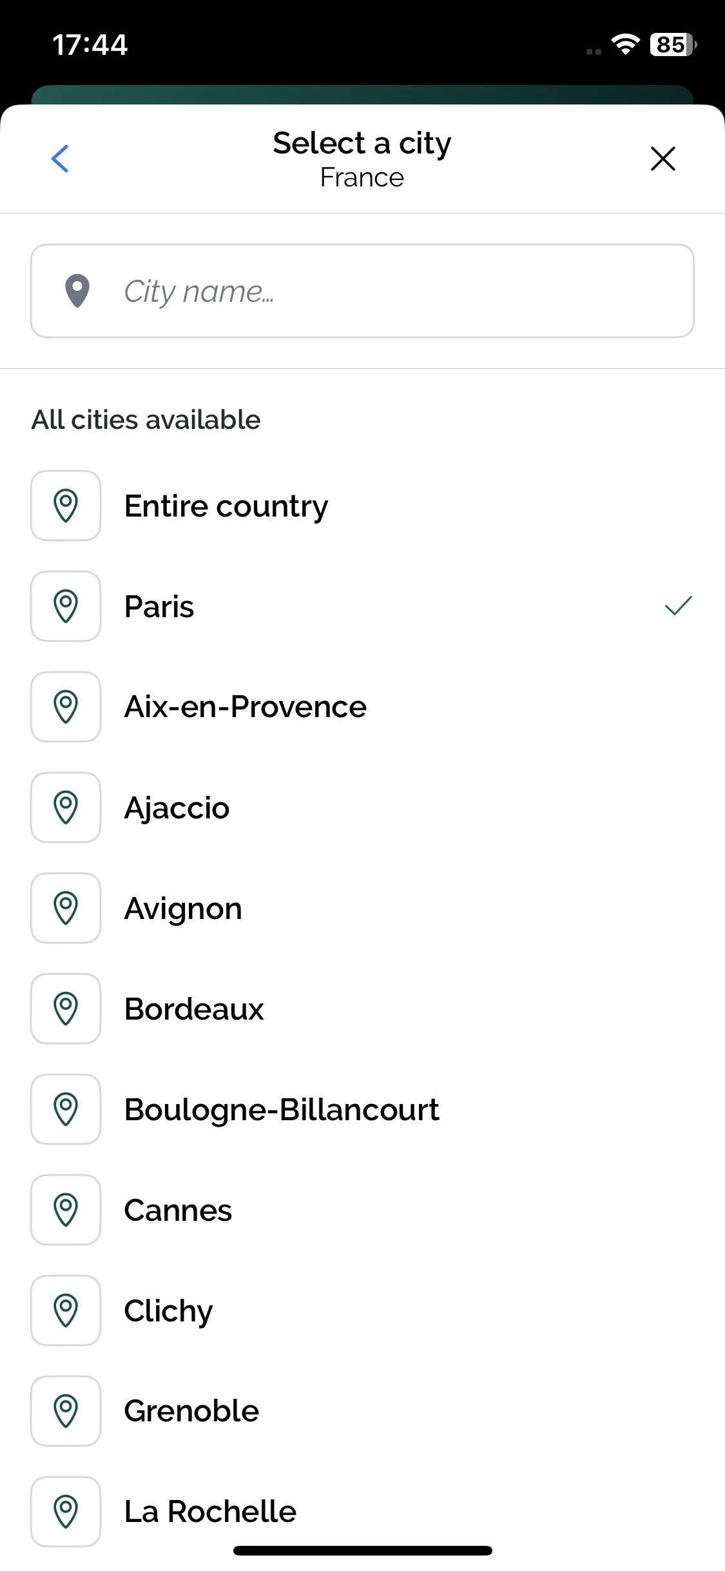Viewport: 725px width, 1571px height.
Task: Tap the Bordeaux location pin icon
Action: click(x=66, y=1009)
